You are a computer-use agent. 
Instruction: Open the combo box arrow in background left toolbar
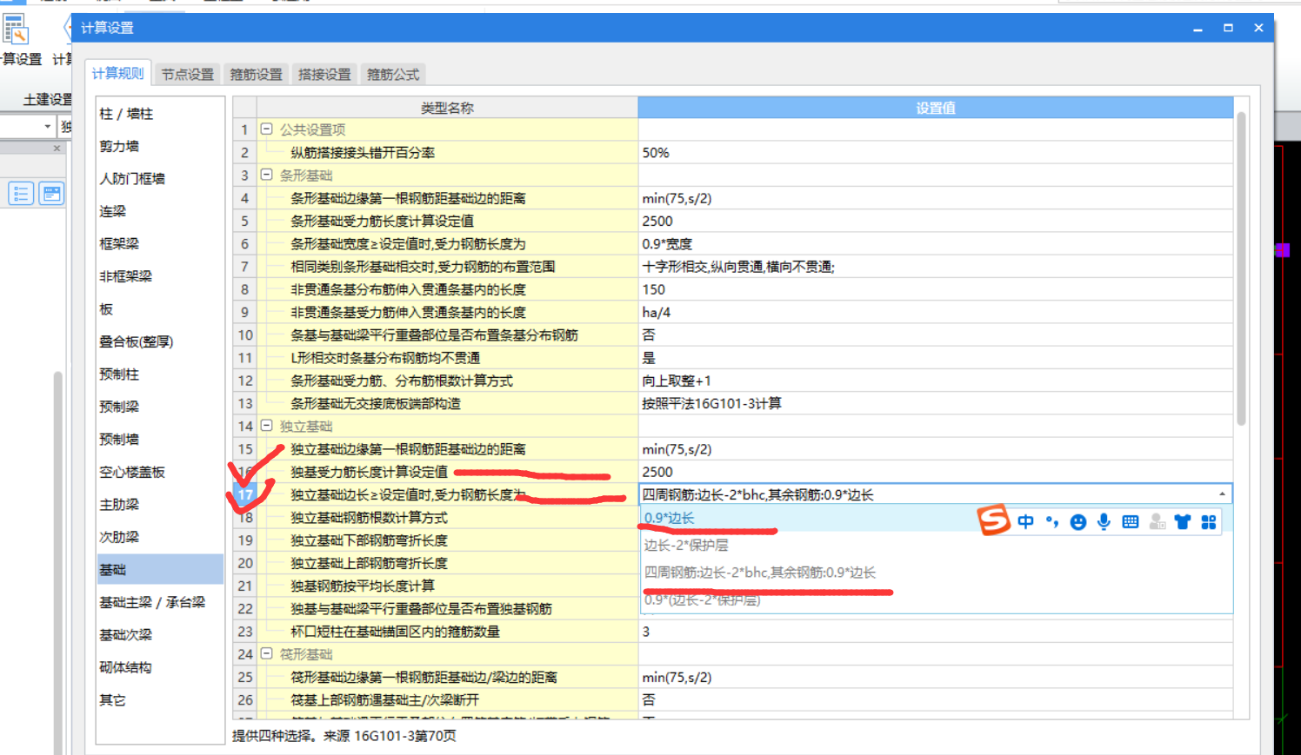tap(47, 127)
